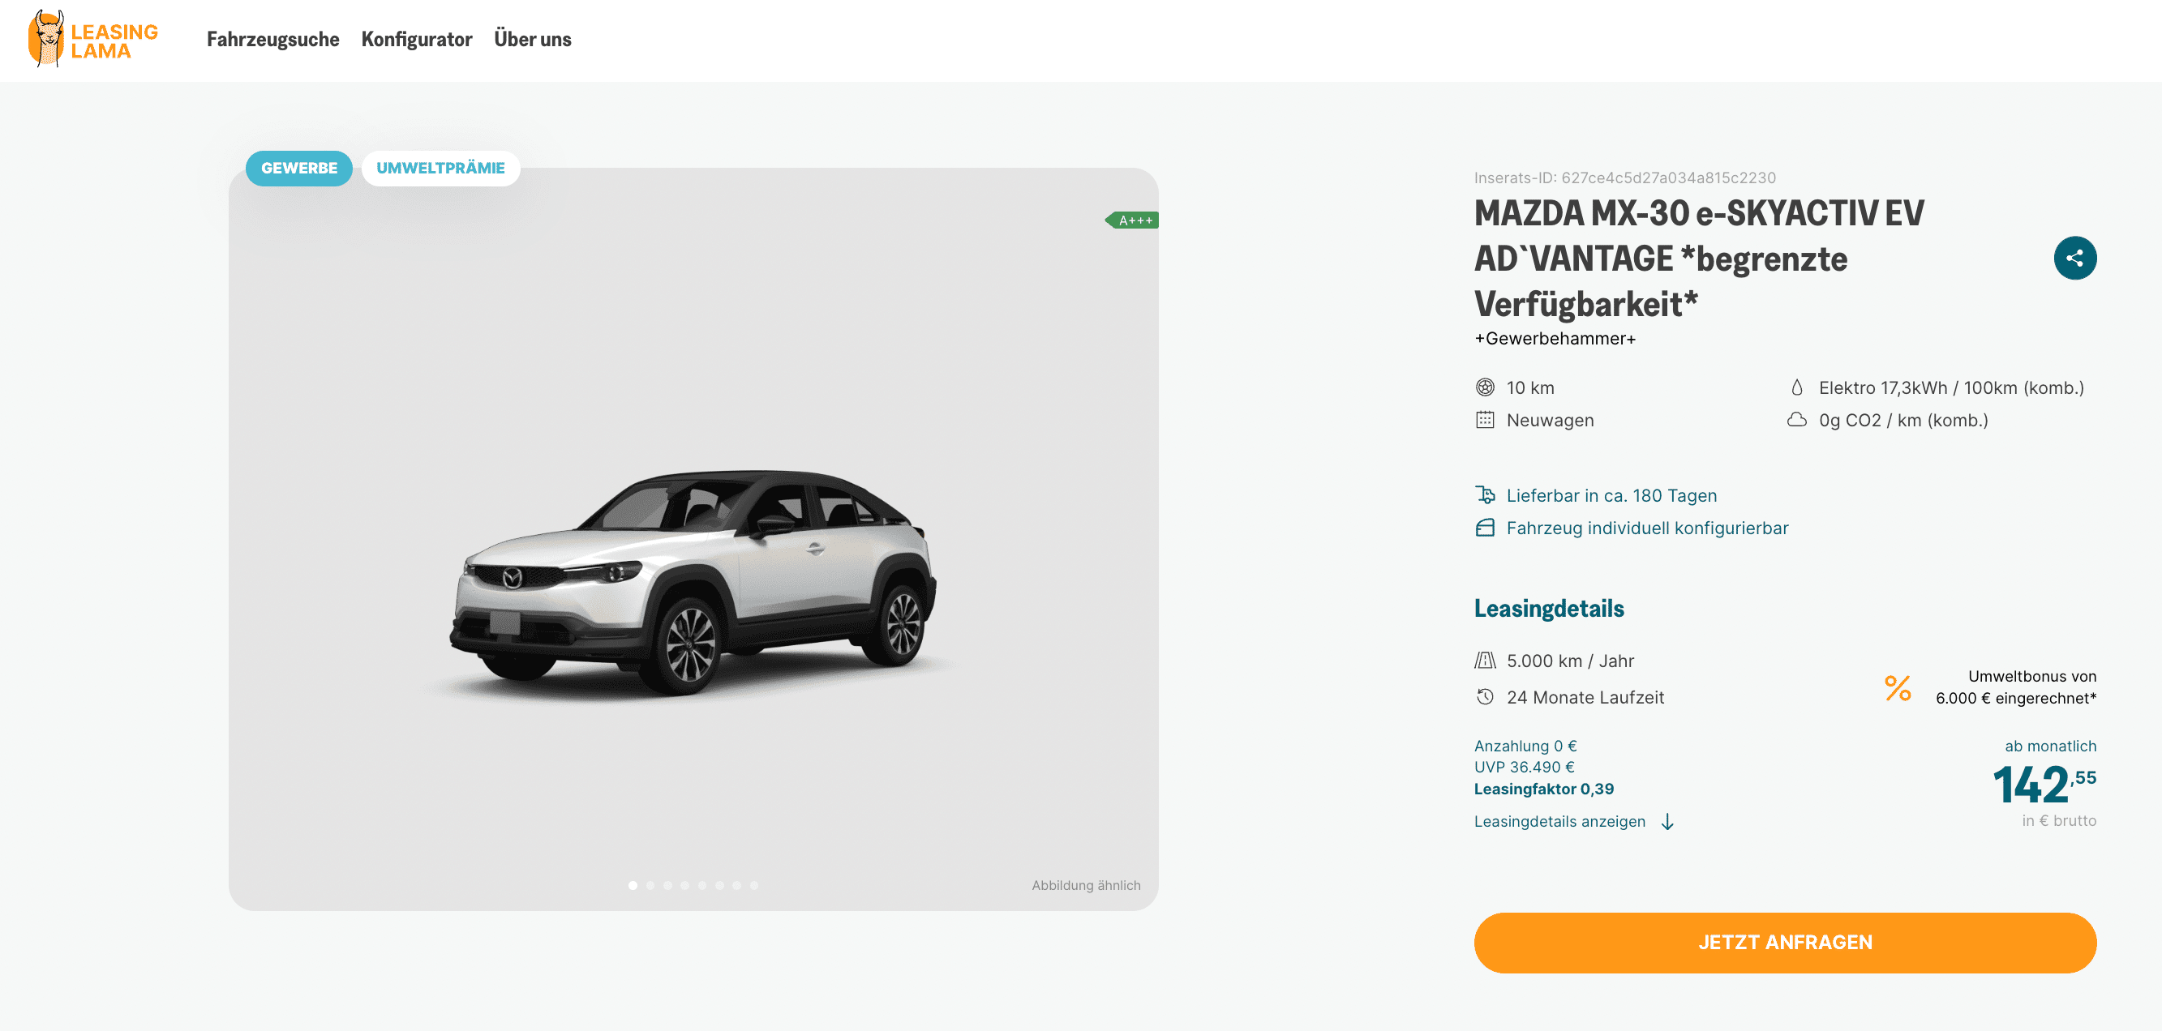Screen dimensions: 2162x1031
Task: Click the Leasing Lama logo
Action: 93,39
